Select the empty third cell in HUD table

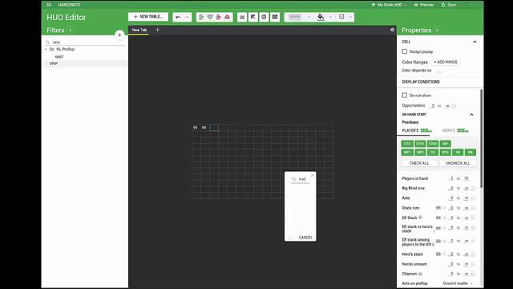(214, 128)
